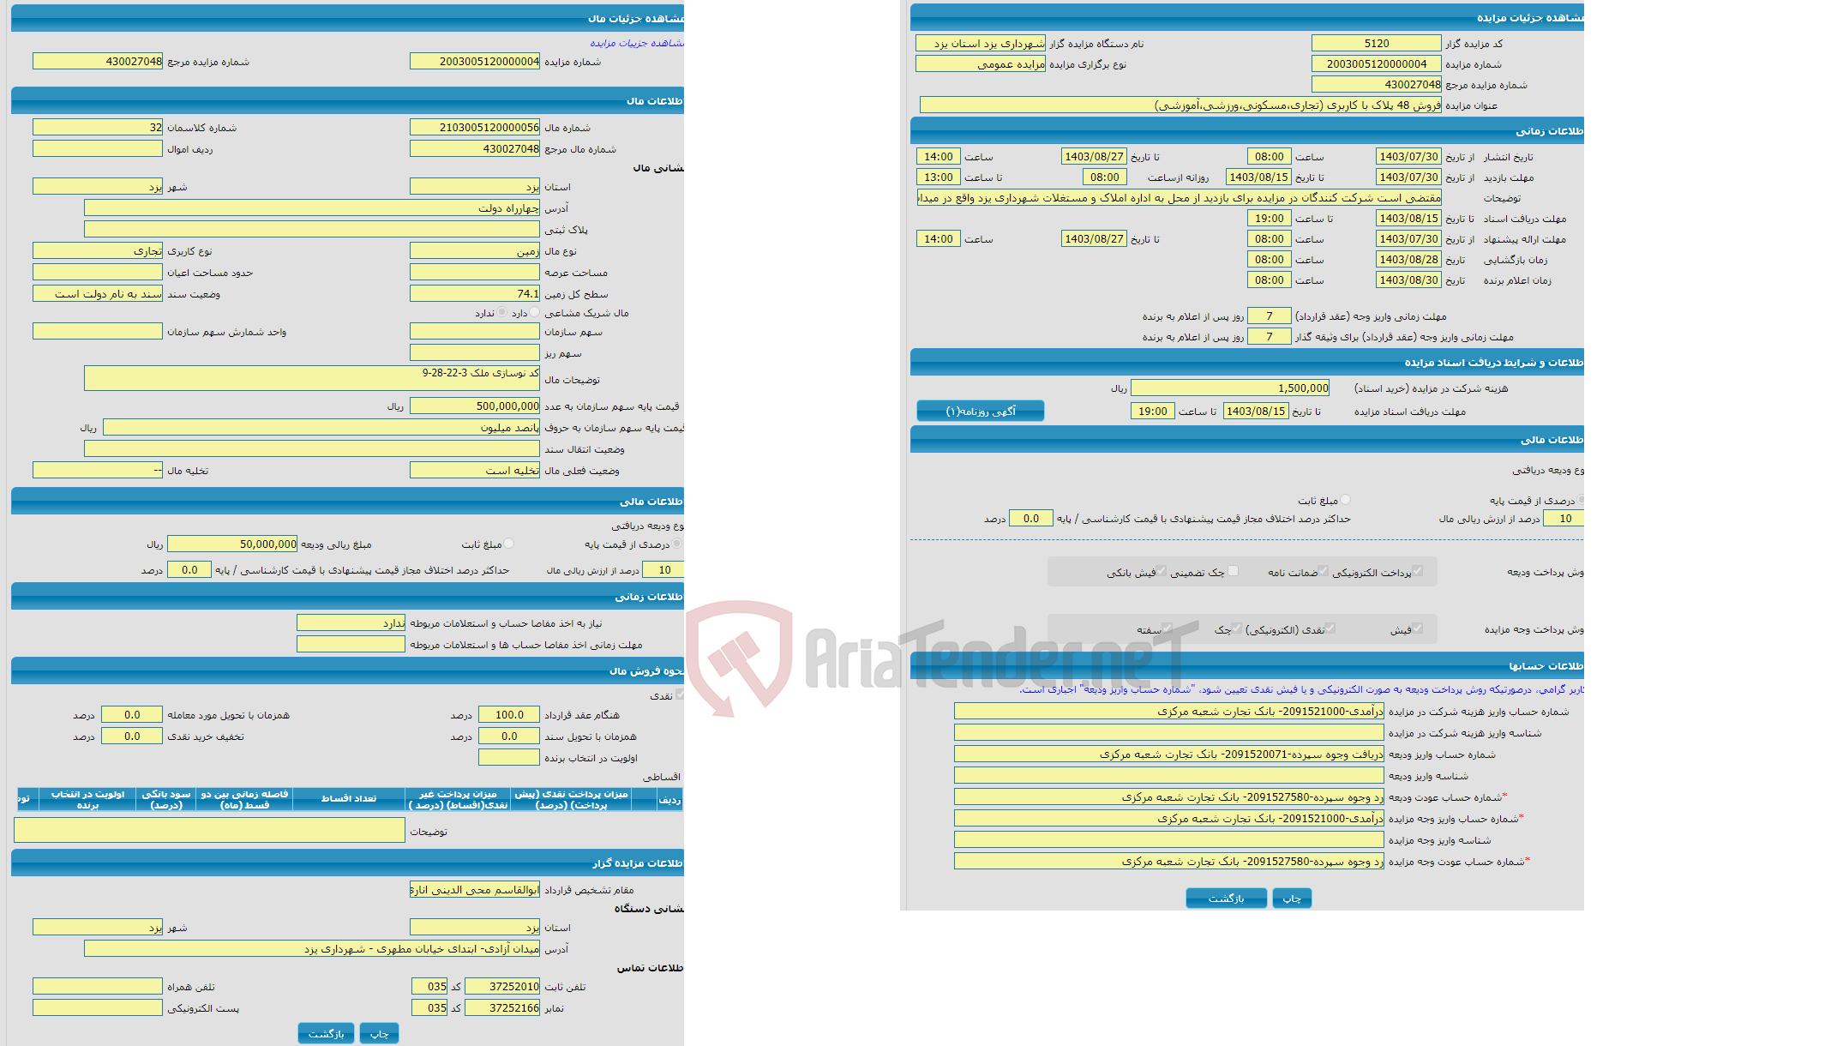This screenshot has height=1046, width=1843.
Task: Click the print icon on right panel
Action: [x=1298, y=900]
